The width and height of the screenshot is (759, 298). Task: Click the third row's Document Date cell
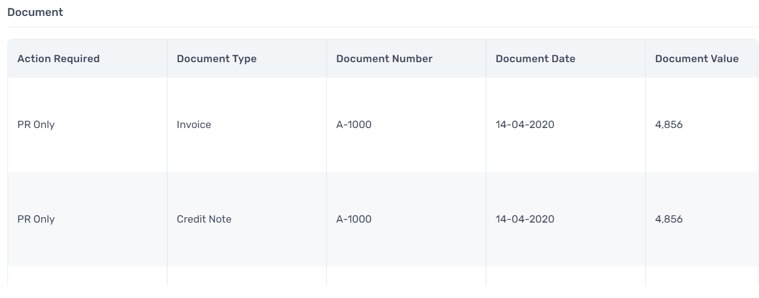click(566, 276)
